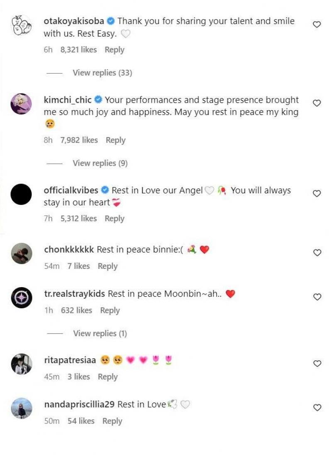This screenshot has height=455, width=332.
Task: Reply to kimchi_chic's comment
Action: point(115,140)
